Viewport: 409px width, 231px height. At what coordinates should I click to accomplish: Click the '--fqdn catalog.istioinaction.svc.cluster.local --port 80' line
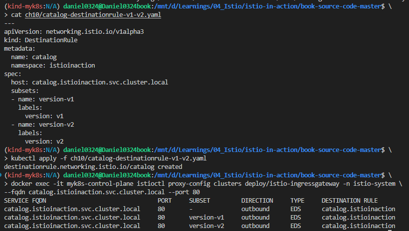(x=102, y=192)
